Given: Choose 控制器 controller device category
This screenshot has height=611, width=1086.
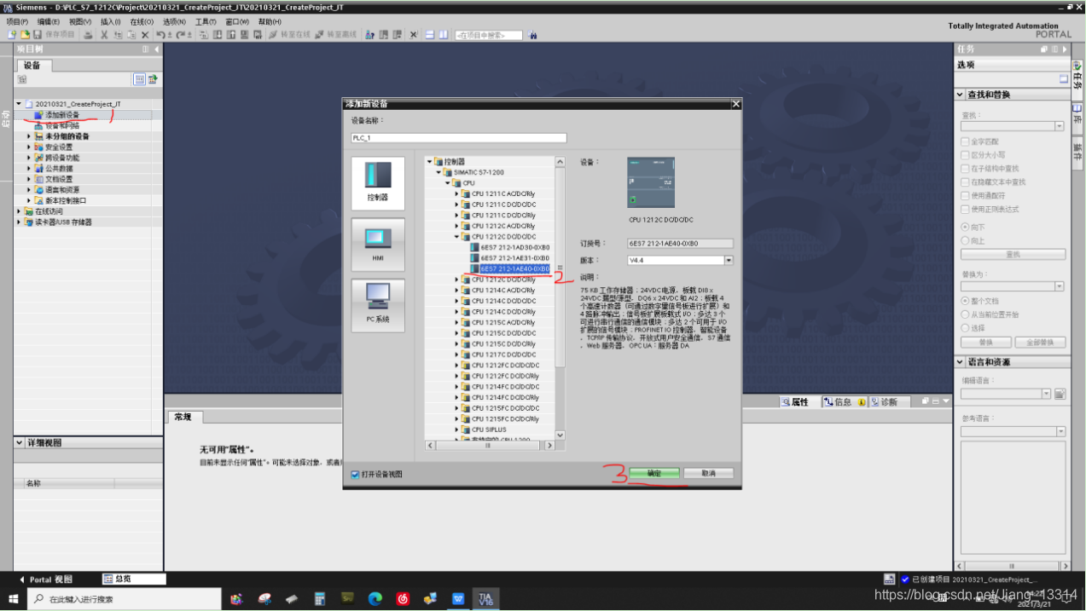Looking at the screenshot, I should 378,183.
